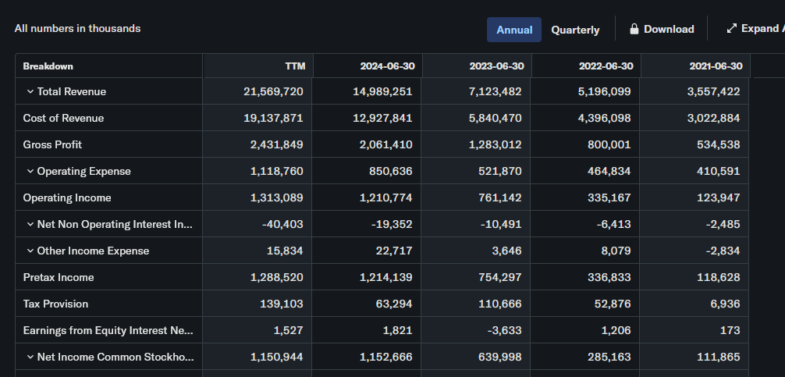Toggle the Operating Expense row chevron
Image resolution: width=785 pixels, height=377 pixels.
(30, 171)
